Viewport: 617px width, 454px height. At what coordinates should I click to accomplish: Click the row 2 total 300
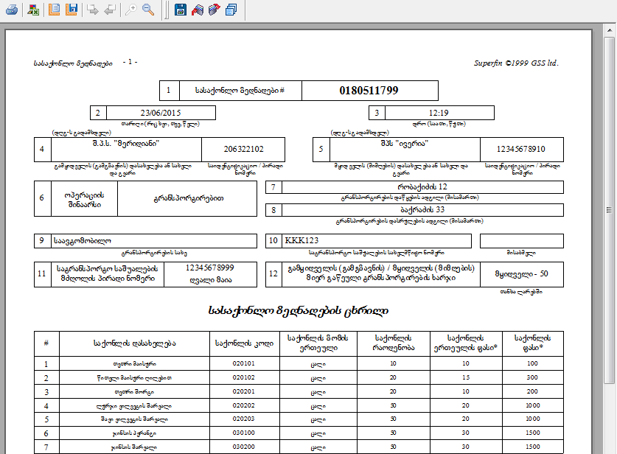532,377
